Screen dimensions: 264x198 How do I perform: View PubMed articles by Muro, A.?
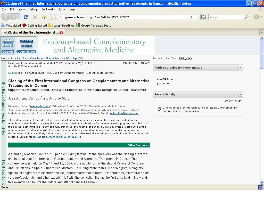pyautogui.click(x=164, y=84)
